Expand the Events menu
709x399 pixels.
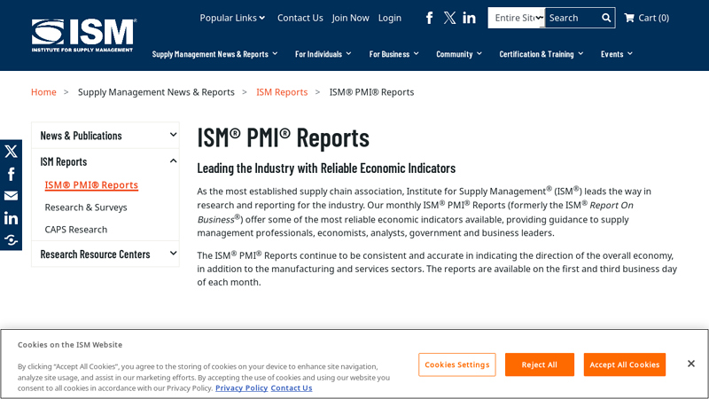[x=616, y=54]
